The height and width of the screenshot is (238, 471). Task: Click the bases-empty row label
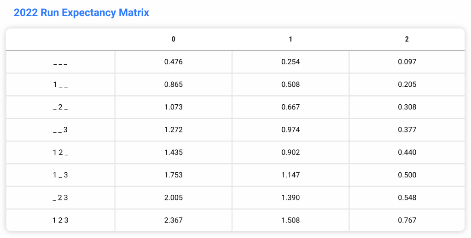pyautogui.click(x=60, y=62)
